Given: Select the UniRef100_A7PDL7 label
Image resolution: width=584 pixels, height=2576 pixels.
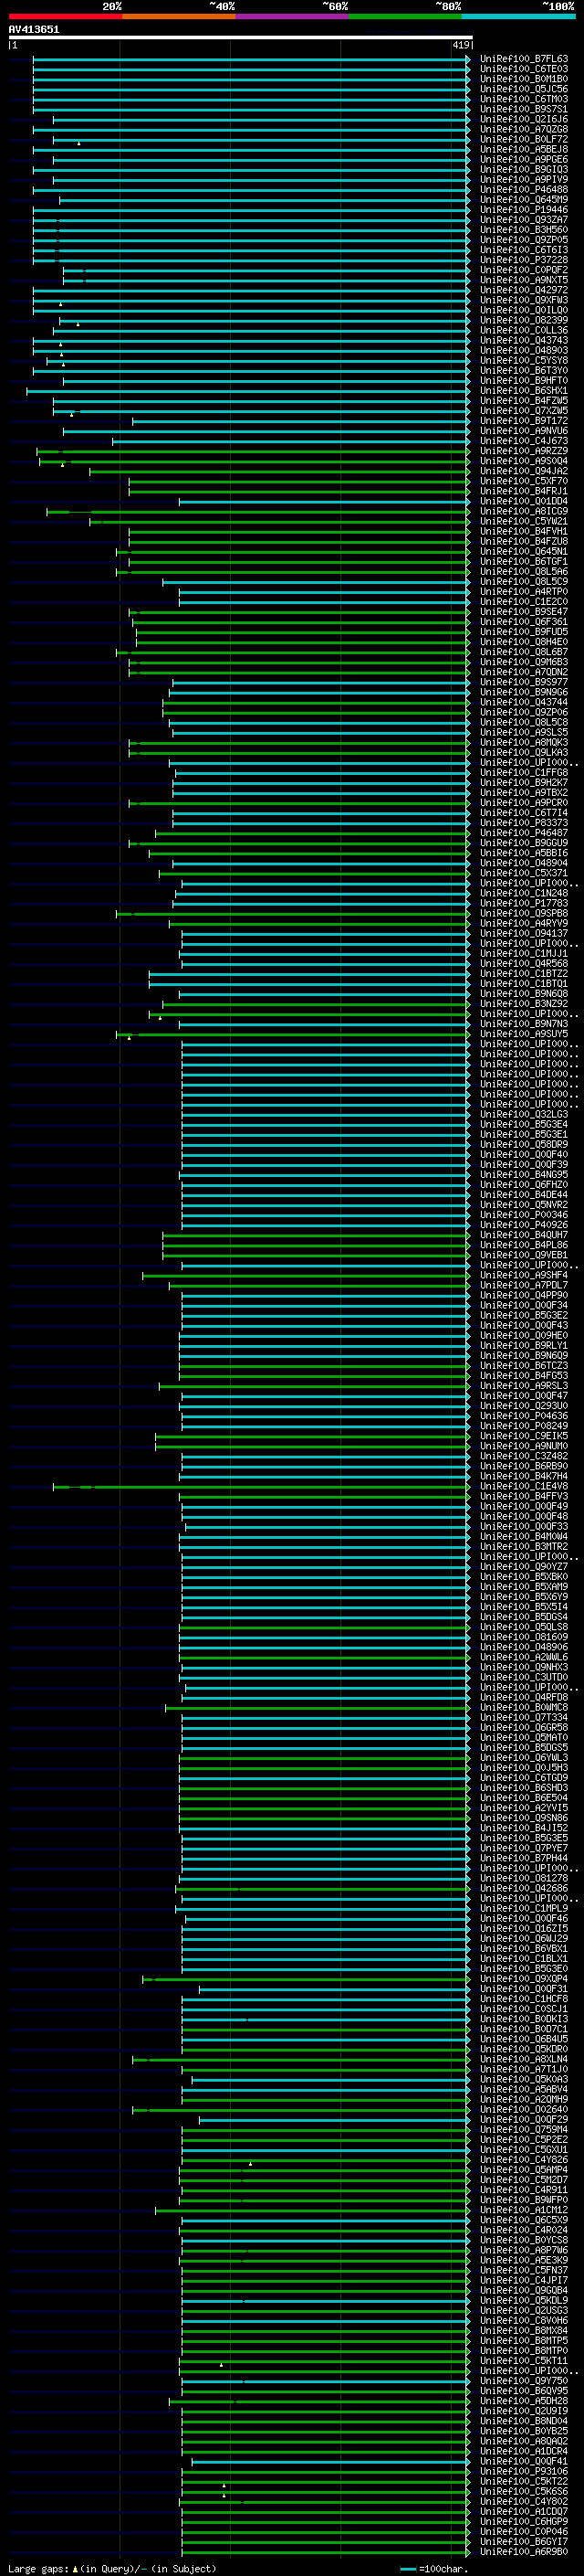Looking at the screenshot, I should click(524, 1285).
